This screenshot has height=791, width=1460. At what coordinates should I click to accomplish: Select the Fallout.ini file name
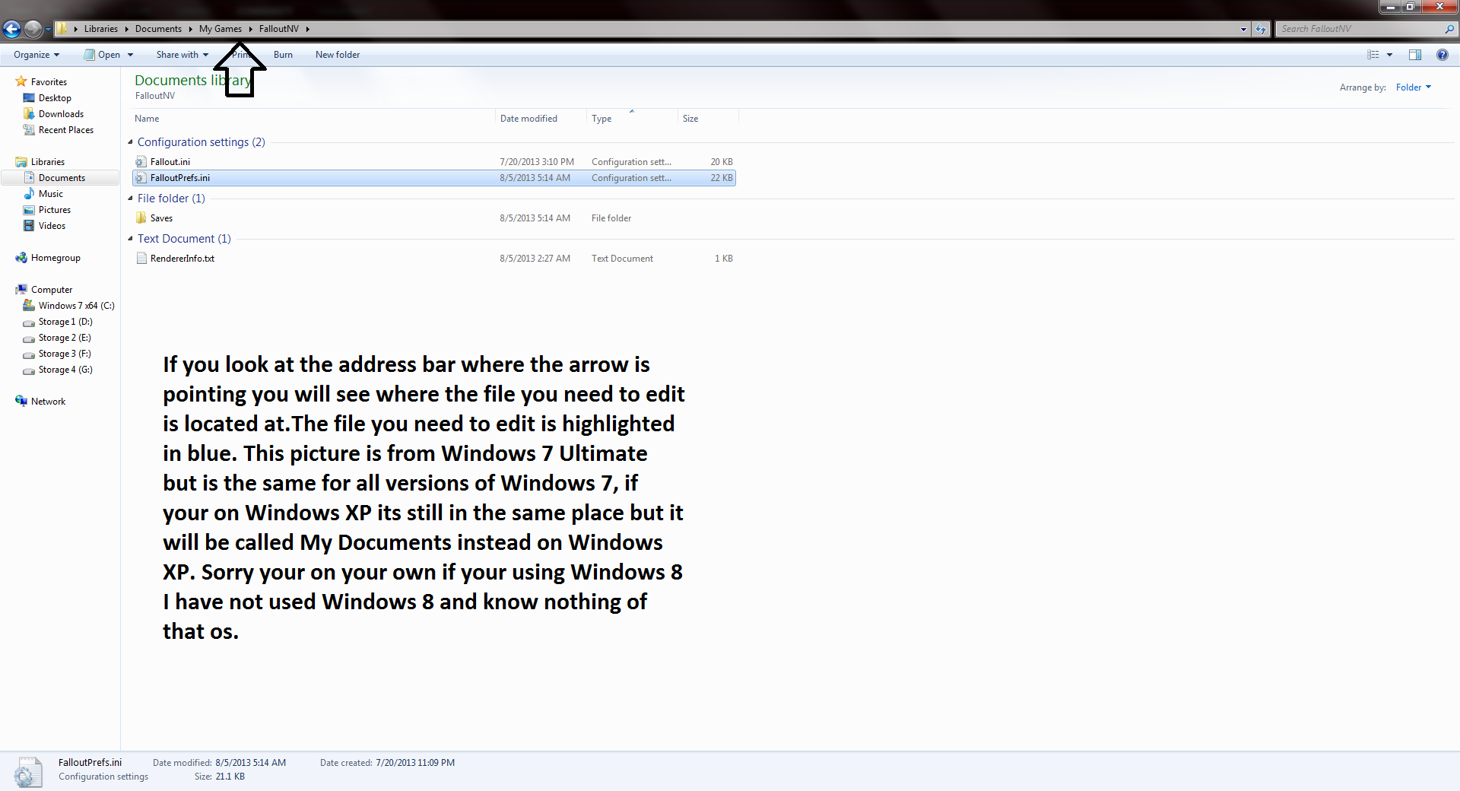(x=170, y=162)
